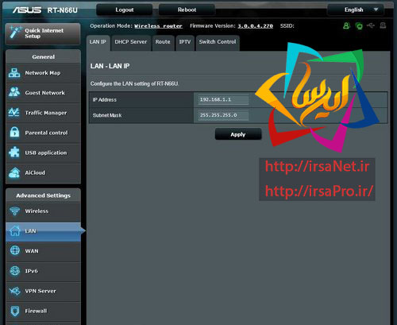Screen dimensions: 397x325
Task: Select USB application label
Action: 46,153
